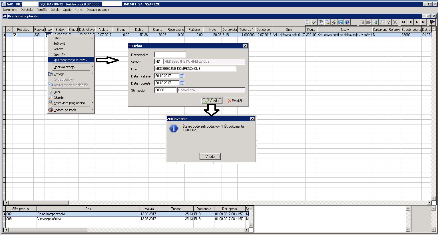This screenshot has height=235, width=438.
Task: Click the exit door icon
Action: coord(433,22)
